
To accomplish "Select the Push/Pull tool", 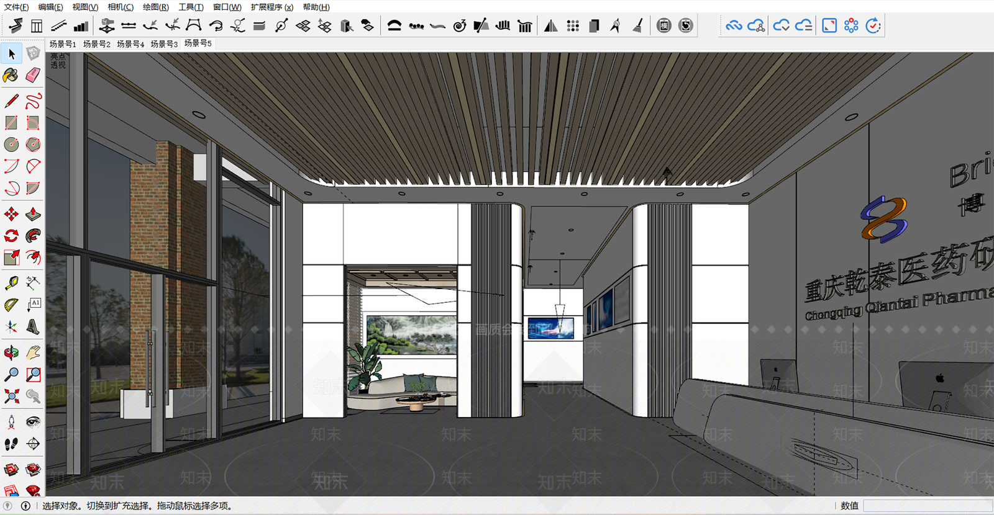I will (33, 214).
